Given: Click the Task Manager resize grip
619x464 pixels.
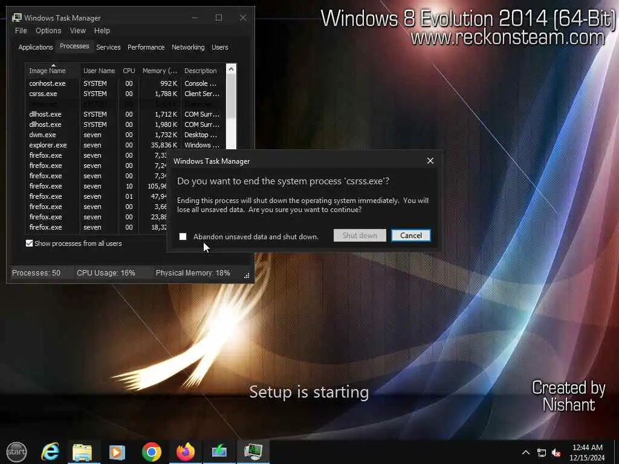Looking at the screenshot, I should 247,275.
